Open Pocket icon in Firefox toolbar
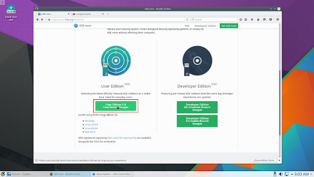Viewport: 314px width, 177px height. tap(270, 20)
